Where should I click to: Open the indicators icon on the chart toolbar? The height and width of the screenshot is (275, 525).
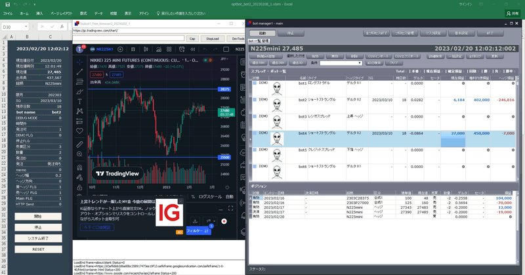click(x=159, y=49)
